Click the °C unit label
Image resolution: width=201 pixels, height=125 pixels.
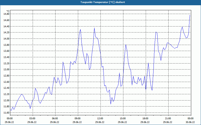pos(8,11)
